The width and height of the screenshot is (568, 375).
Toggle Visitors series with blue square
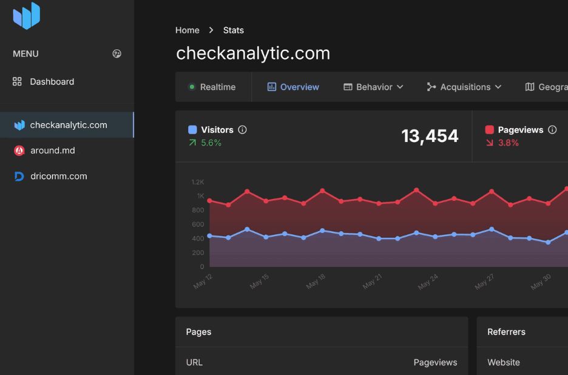[192, 130]
